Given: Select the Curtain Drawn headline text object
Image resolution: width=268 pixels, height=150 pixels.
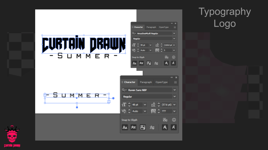Looking at the screenshot, I should (x=84, y=44).
